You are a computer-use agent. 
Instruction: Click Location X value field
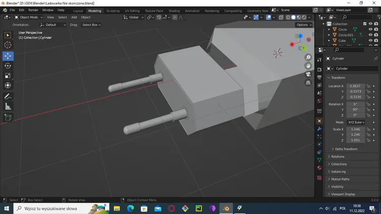(x=355, y=86)
